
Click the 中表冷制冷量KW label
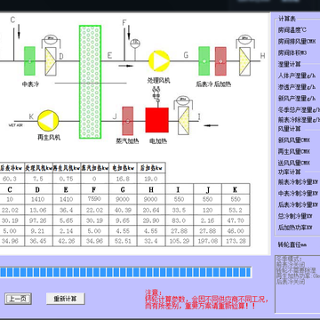[298, 193]
